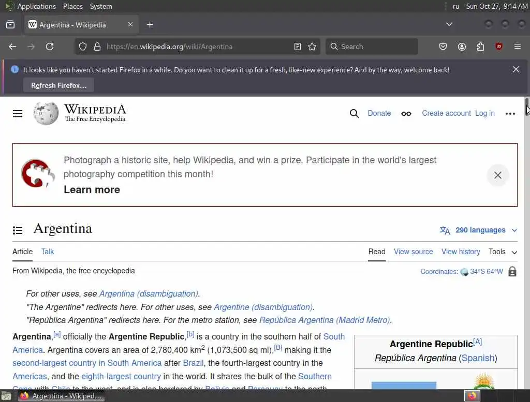
Task: Switch to the Article tab
Action: 23,252
